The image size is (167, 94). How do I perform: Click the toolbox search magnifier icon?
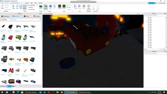[40, 20]
